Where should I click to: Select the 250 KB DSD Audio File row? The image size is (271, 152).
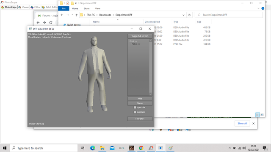(x=183, y=35)
